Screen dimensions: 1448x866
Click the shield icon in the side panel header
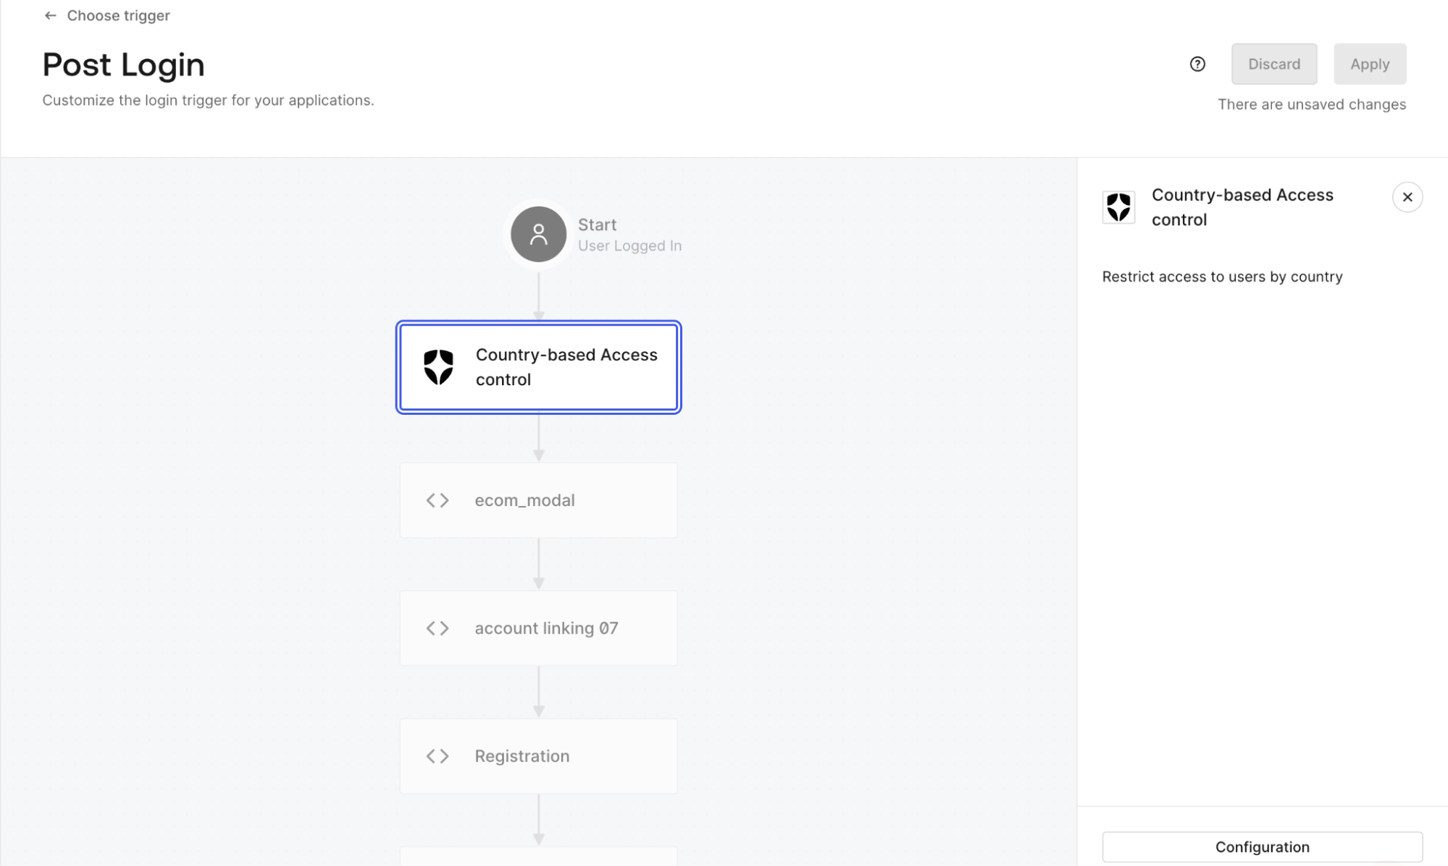click(x=1118, y=207)
